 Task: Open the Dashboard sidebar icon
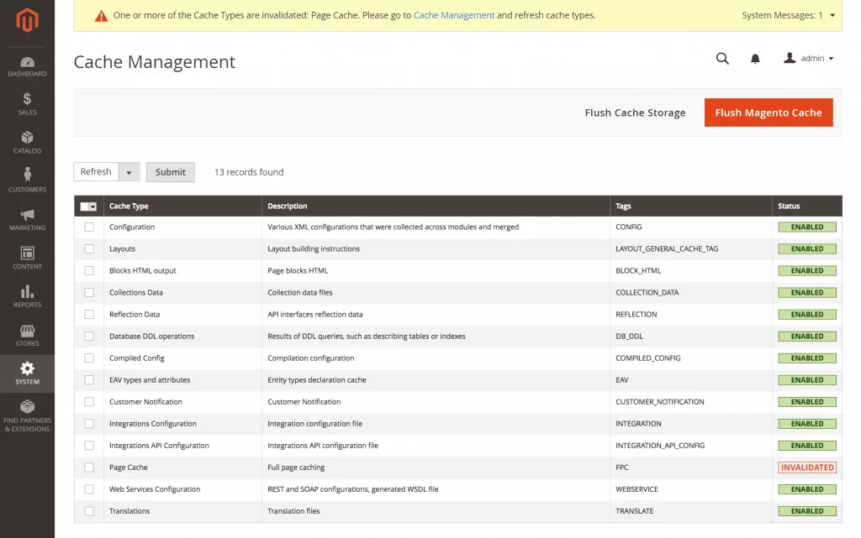27,67
